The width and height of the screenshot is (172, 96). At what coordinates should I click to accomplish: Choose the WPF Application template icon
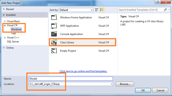[54, 26]
